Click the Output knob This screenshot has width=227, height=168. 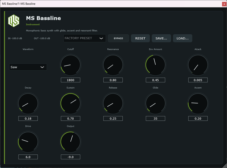[x=70, y=142]
